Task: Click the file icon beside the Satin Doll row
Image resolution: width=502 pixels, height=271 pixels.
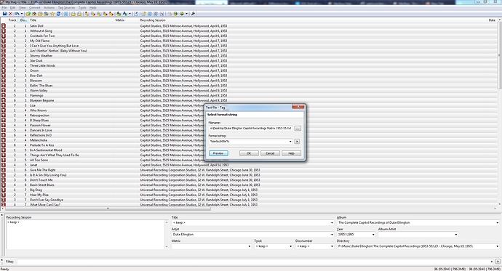Action: click(4, 25)
